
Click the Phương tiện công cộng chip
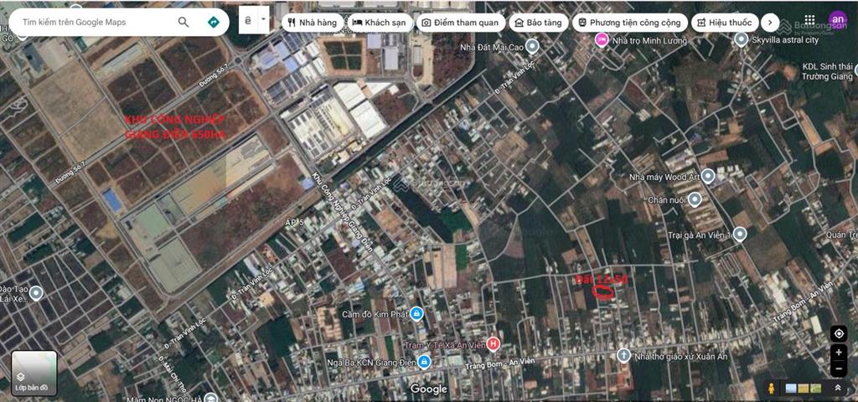[x=630, y=23]
